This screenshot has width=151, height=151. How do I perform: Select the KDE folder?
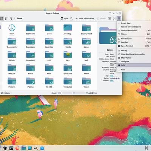click(x=49, y=56)
